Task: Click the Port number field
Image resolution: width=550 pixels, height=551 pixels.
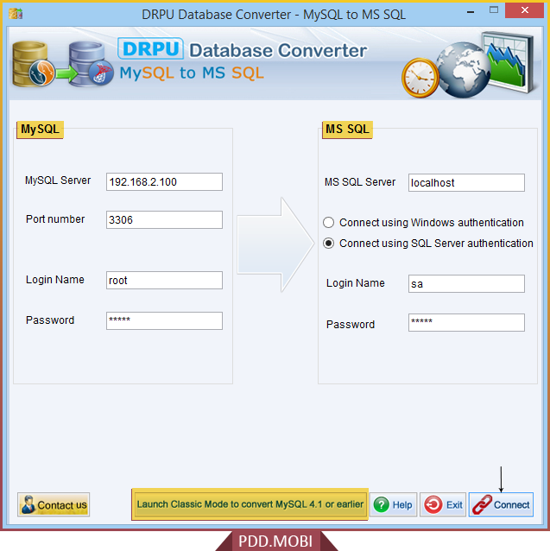Action: tap(164, 219)
